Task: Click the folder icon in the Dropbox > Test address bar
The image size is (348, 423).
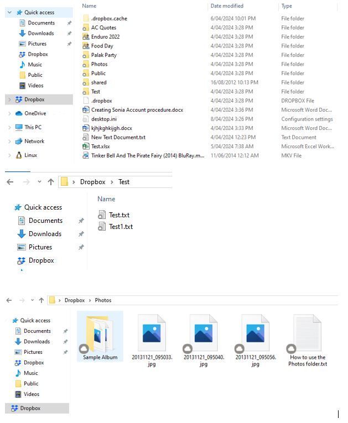Action: (64, 182)
